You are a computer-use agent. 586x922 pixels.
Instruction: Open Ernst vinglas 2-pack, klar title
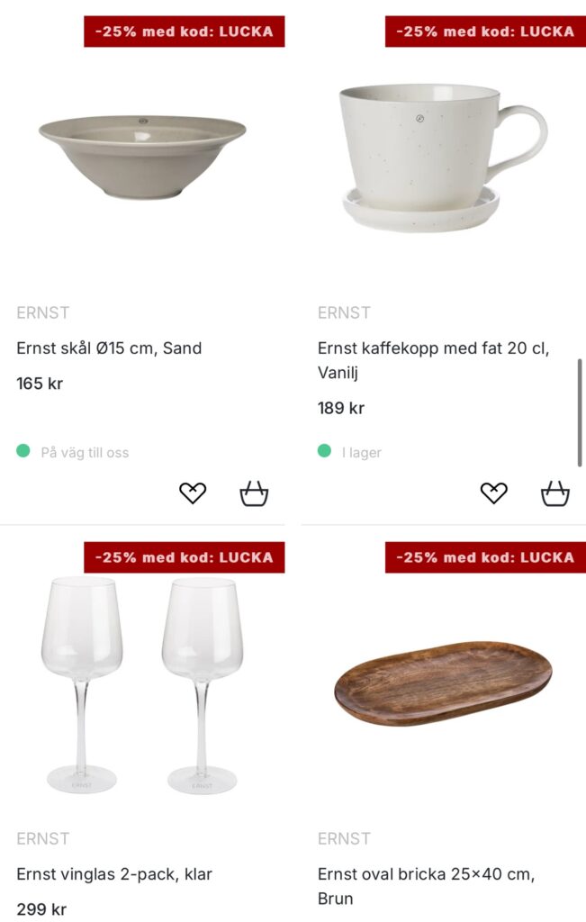(114, 873)
